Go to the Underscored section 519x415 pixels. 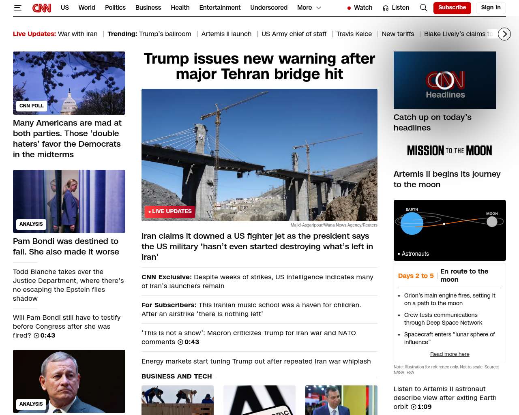point(268,8)
